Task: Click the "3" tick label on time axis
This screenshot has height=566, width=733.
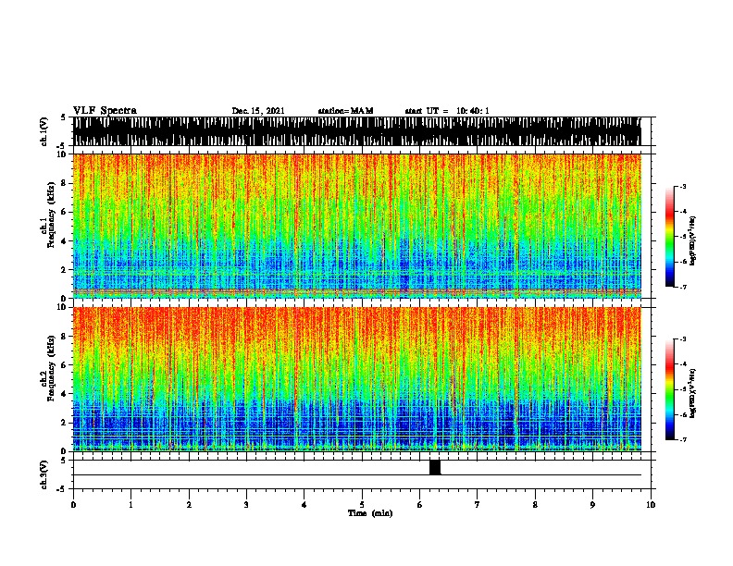Action: click(246, 505)
